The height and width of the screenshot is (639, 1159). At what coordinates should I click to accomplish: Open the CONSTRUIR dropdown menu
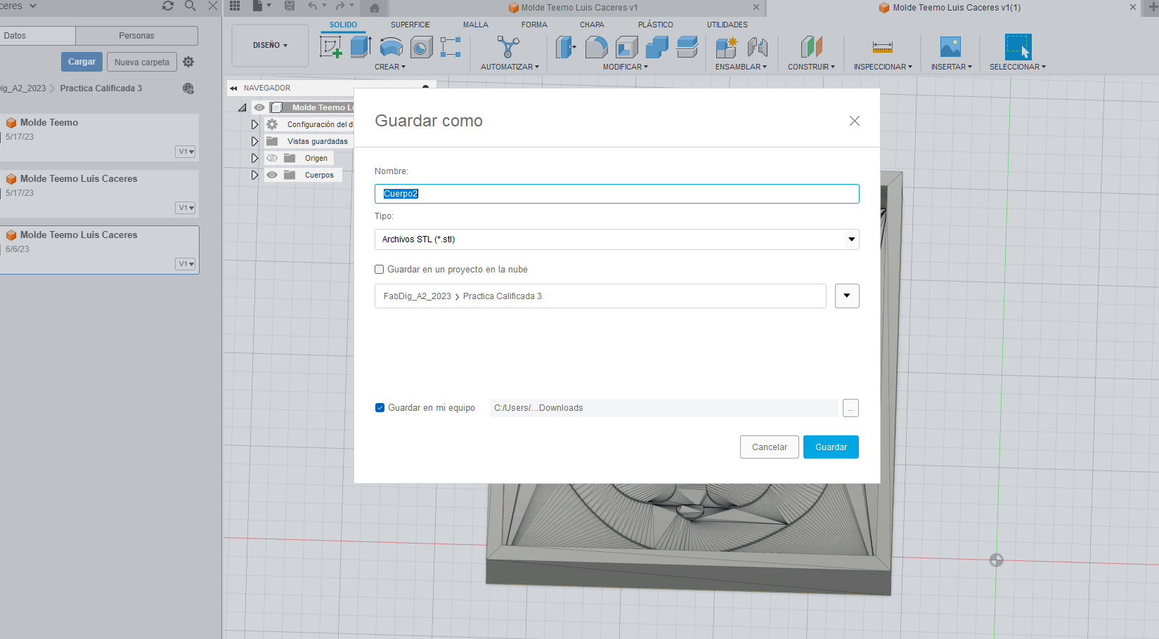pos(811,67)
